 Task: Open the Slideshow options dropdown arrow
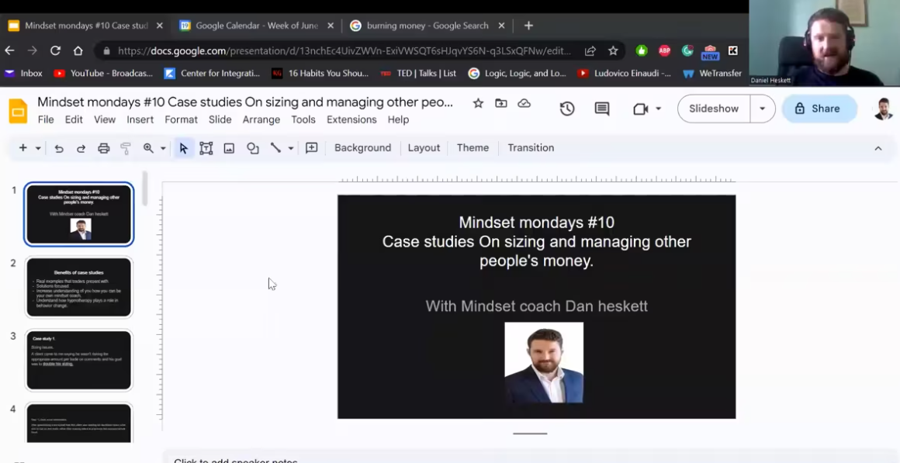click(762, 109)
